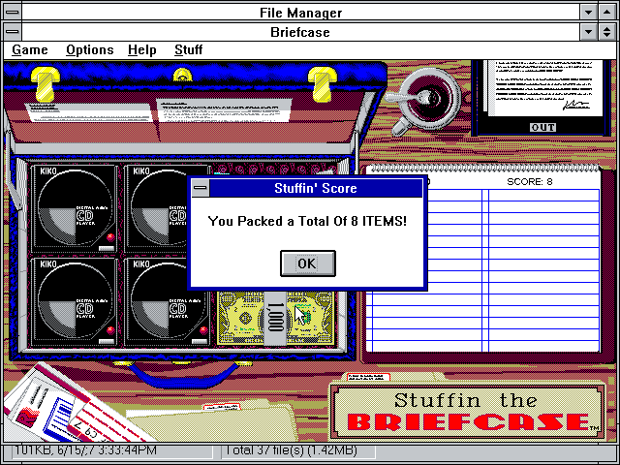
Task: Click the left yellow briefcase latch
Action: [x=46, y=84]
